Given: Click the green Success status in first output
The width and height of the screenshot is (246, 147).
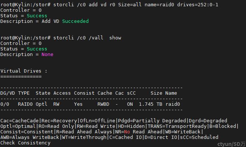Looking at the screenshot, I should tap(37, 16).
